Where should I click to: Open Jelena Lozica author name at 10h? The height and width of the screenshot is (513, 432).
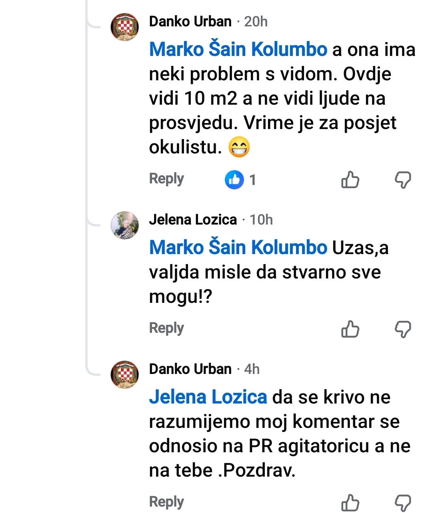[193, 220]
